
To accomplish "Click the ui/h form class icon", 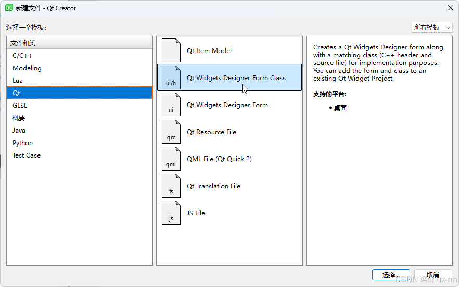I will [171, 77].
